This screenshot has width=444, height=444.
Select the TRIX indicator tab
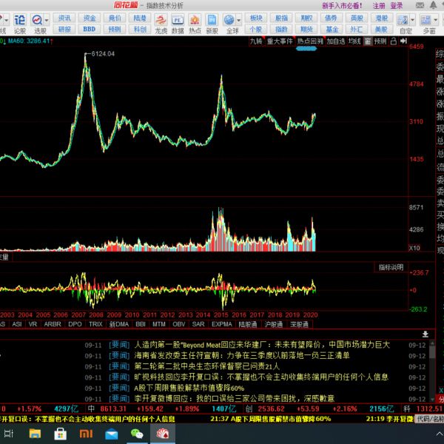click(95, 324)
